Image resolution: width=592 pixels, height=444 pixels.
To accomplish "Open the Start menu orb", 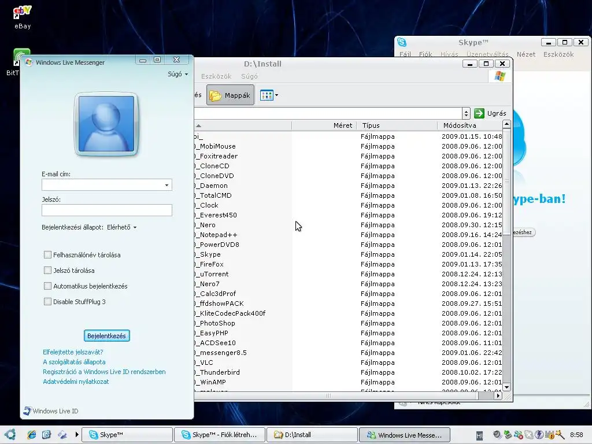I will tap(10, 435).
